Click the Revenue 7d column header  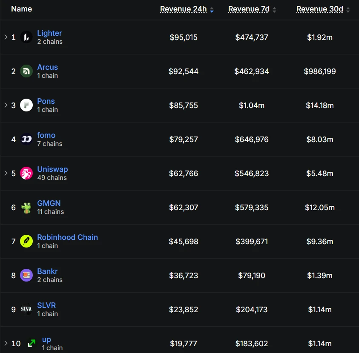249,9
